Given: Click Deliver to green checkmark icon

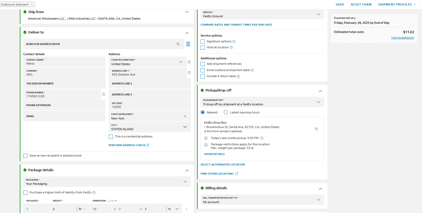Looking at the screenshot, I should coord(25,32).
